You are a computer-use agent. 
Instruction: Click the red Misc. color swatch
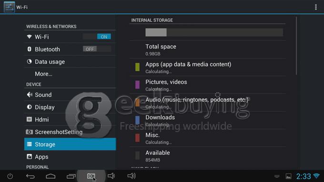point(137,138)
